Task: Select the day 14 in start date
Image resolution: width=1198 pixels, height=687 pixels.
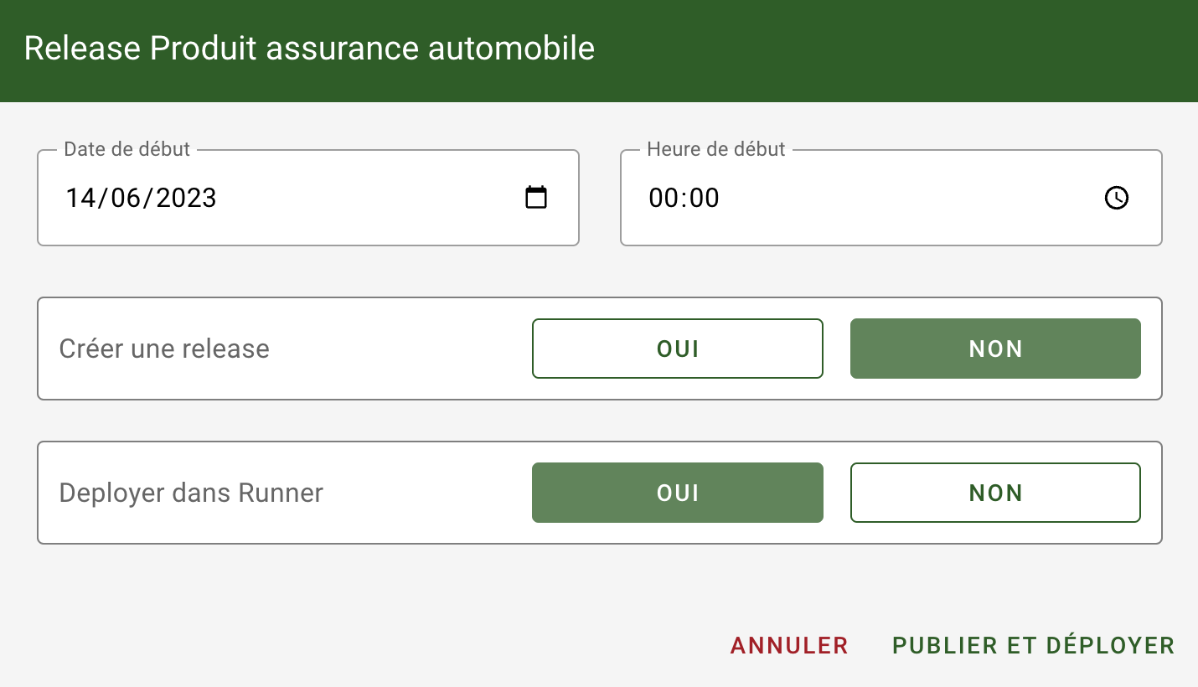Action: [x=82, y=198]
